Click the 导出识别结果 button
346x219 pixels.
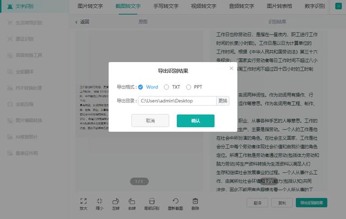311,203
